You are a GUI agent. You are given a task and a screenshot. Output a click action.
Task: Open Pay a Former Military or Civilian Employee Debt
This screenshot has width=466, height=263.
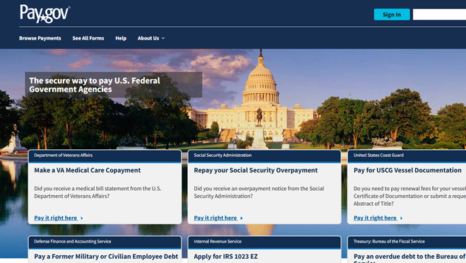click(106, 257)
